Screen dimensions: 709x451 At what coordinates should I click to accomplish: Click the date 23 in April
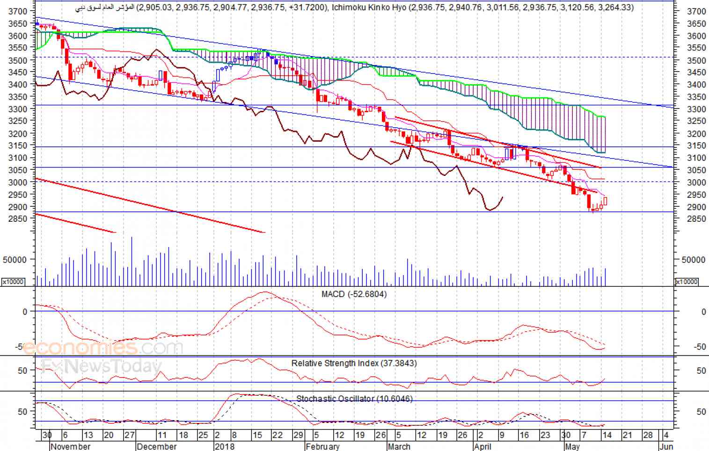click(545, 435)
